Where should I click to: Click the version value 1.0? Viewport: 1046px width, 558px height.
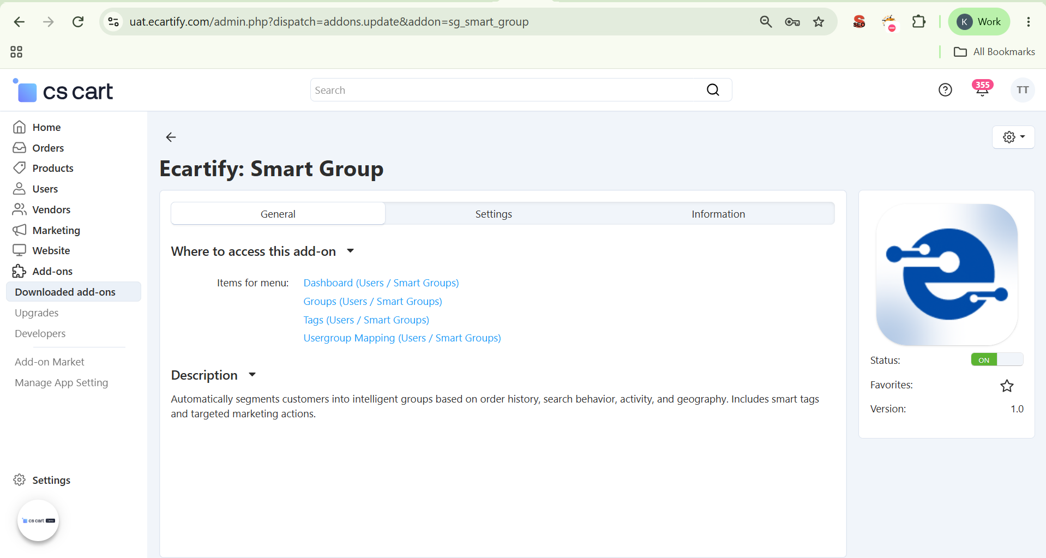[x=1017, y=409]
